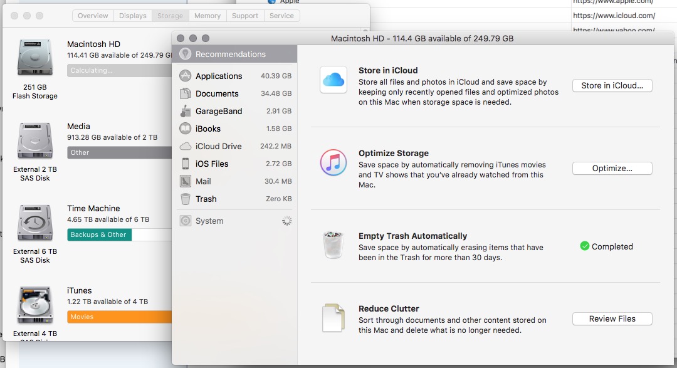This screenshot has height=368, width=677.
Task: Click the spinning progress indicator next to System
Action: [287, 221]
